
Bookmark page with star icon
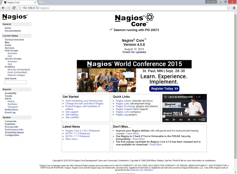pos(228,8)
